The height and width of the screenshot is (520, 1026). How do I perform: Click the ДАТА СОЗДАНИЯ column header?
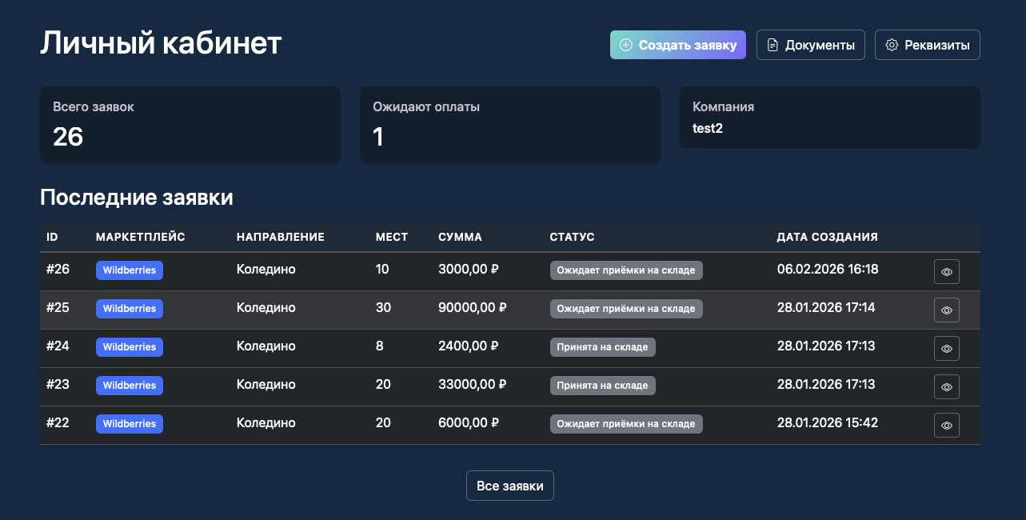pyautogui.click(x=827, y=237)
